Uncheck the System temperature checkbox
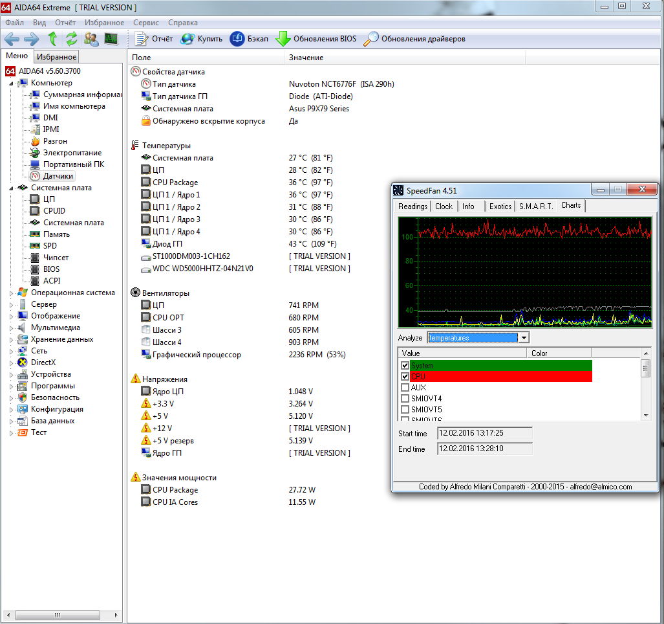Screen dimensions: 664x624 [x=405, y=366]
